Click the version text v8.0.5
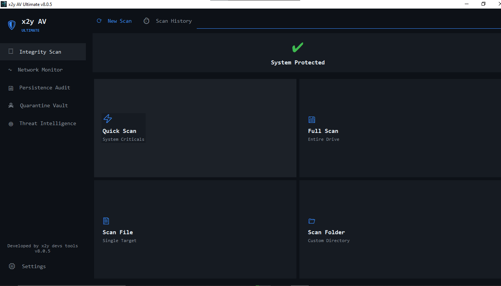 (43, 251)
